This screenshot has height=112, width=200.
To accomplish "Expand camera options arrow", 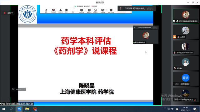I will tap(57, 10).
